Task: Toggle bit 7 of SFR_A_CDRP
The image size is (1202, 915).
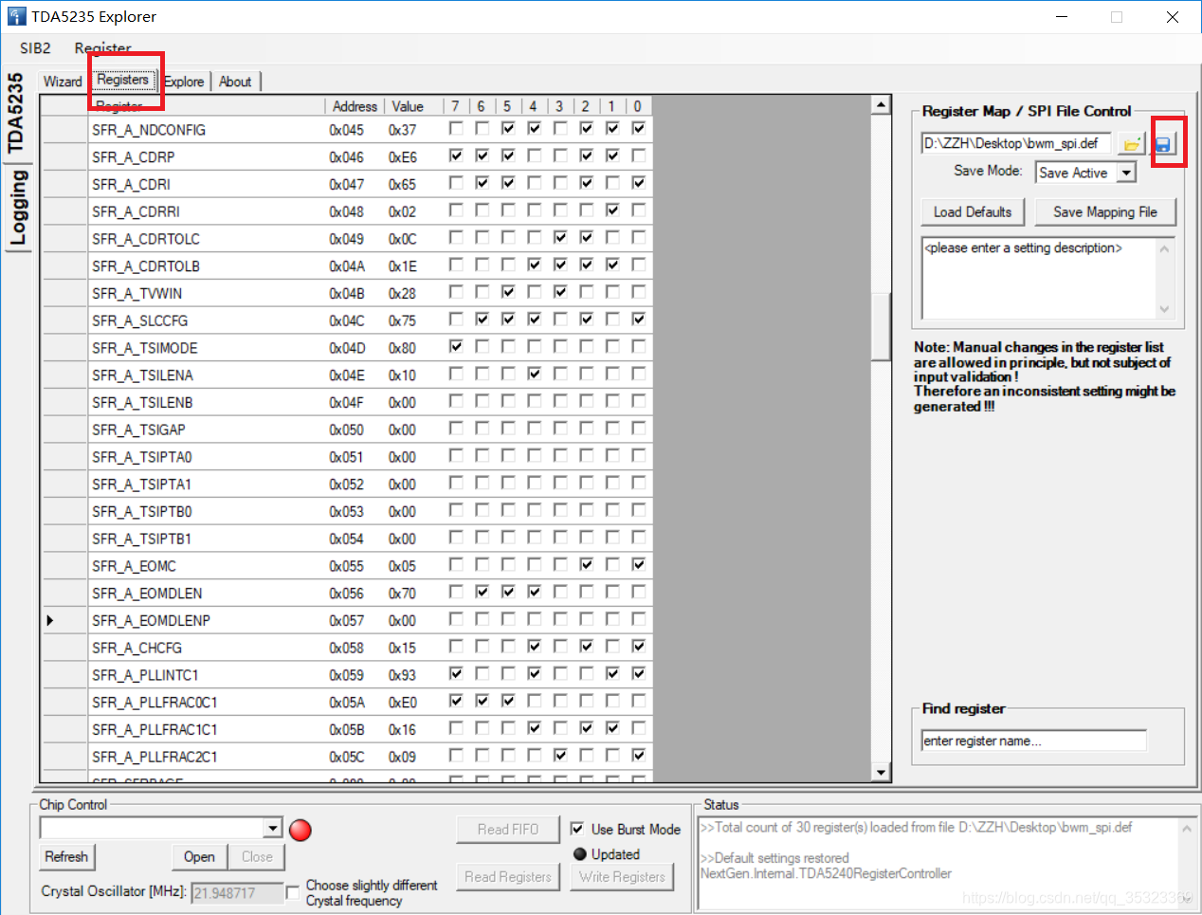Action: [456, 156]
